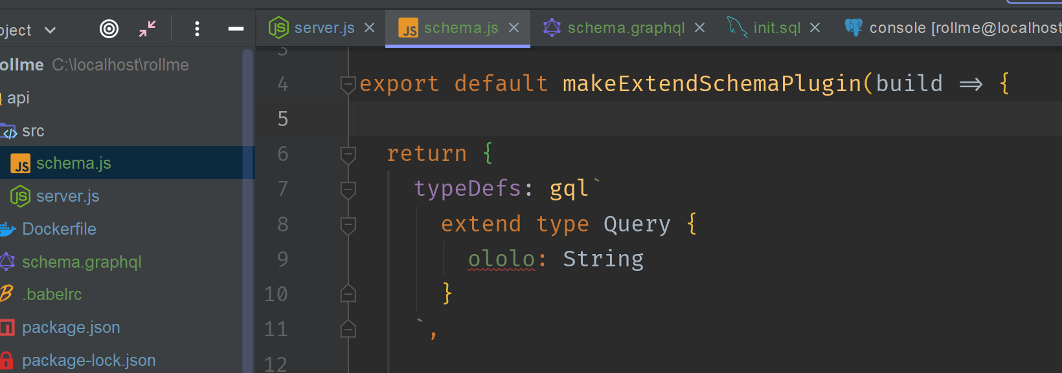Image resolution: width=1062 pixels, height=373 pixels.
Task: Hide the project tool window
Action: coord(236,28)
